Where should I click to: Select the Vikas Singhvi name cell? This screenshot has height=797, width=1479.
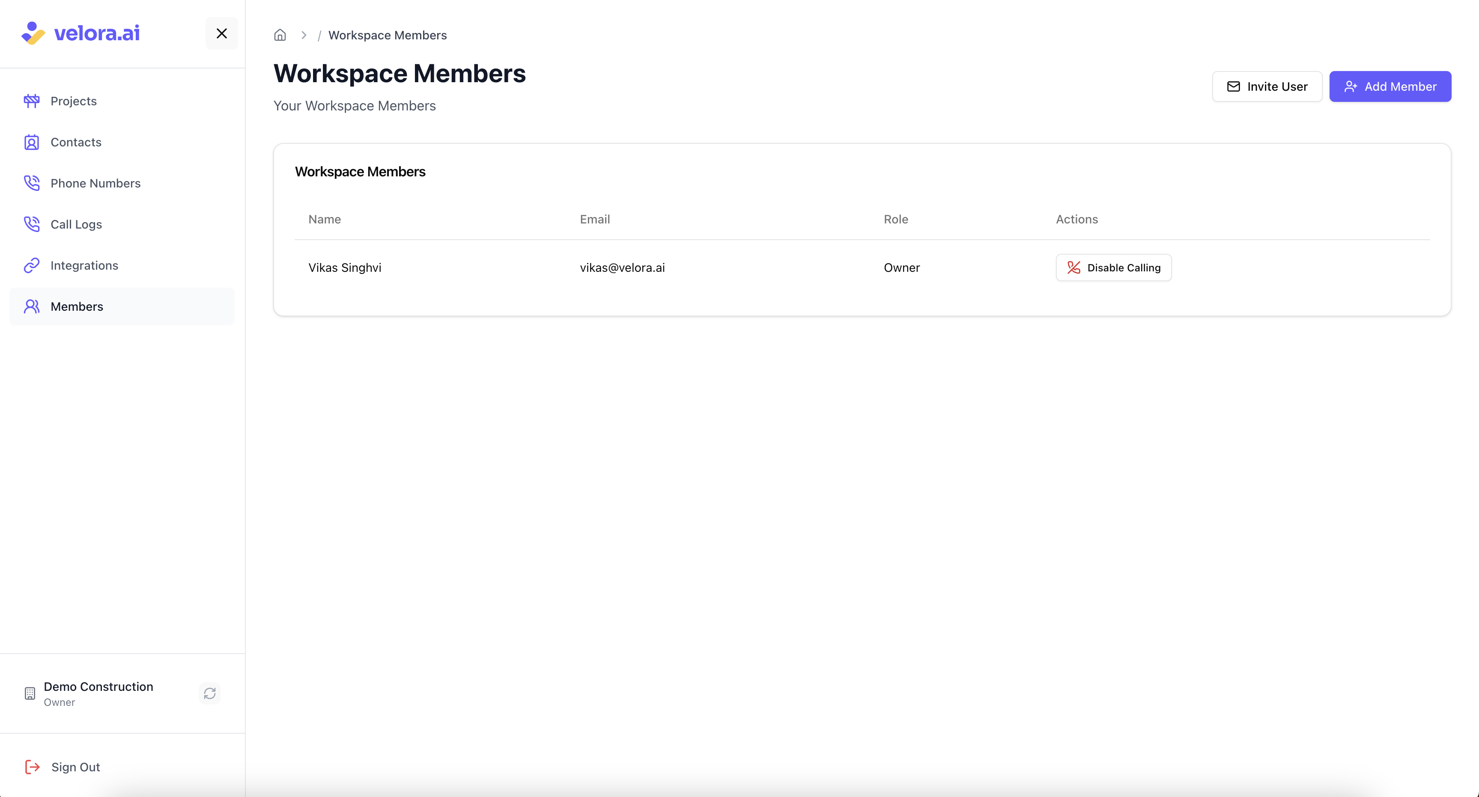tap(345, 268)
